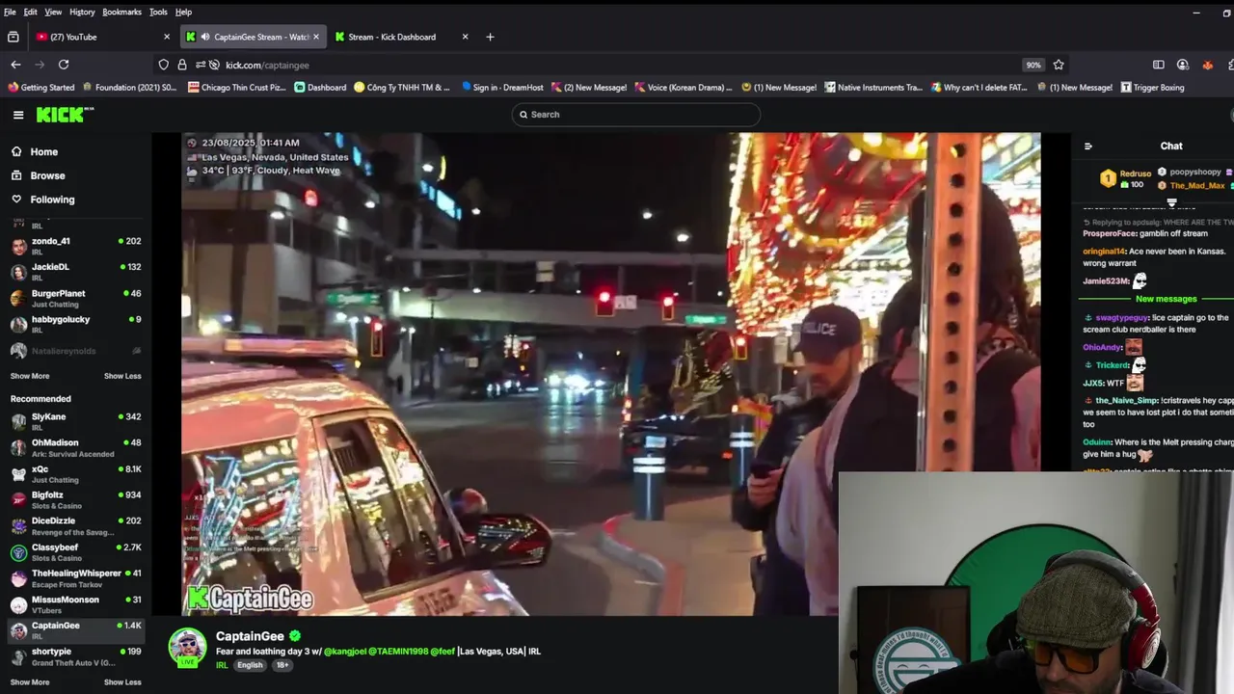Open xQc recommended channel
Screen dimensions: 1234x694
pyautogui.click(x=75, y=473)
